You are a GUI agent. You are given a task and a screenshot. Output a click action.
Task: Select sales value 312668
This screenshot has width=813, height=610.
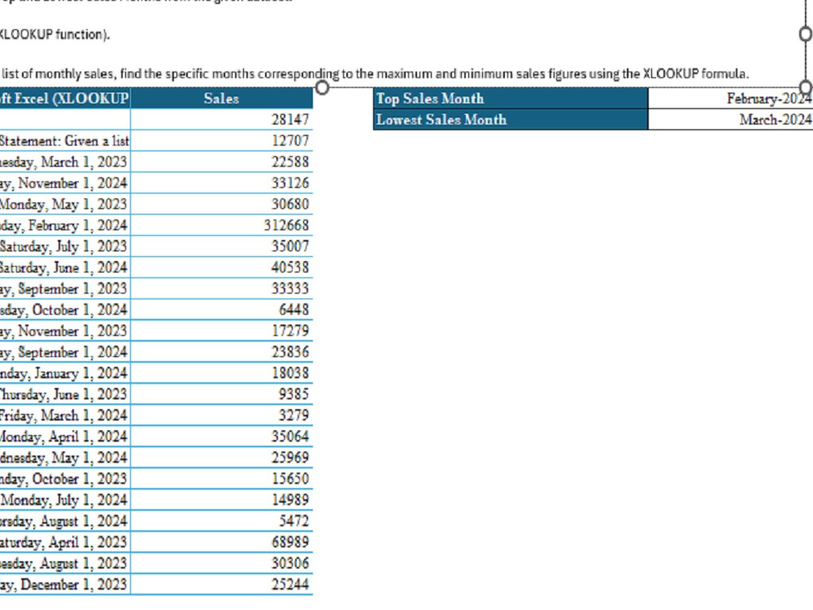click(x=221, y=225)
